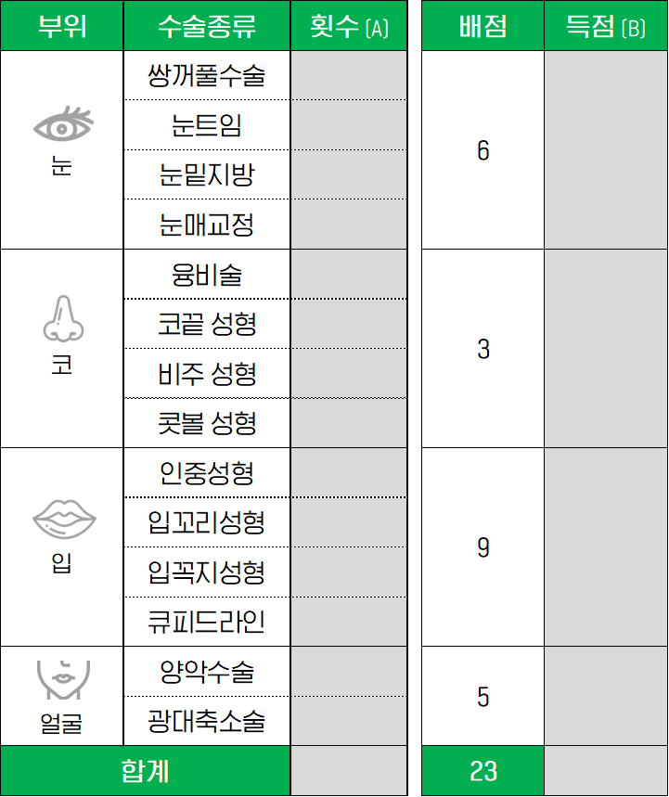Click the face icon above 얼굴

tap(63, 680)
